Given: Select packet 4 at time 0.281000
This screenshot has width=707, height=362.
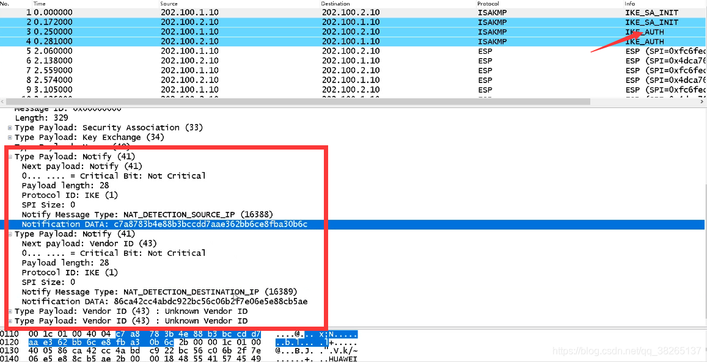Looking at the screenshot, I should click(353, 42).
